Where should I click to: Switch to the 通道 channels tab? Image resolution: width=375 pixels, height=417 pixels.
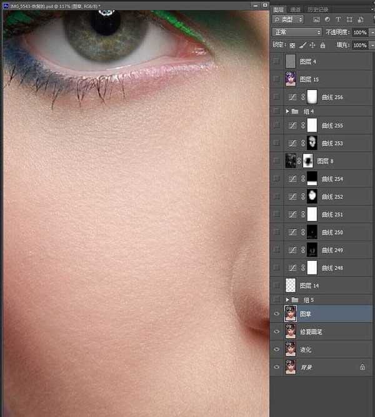click(296, 9)
